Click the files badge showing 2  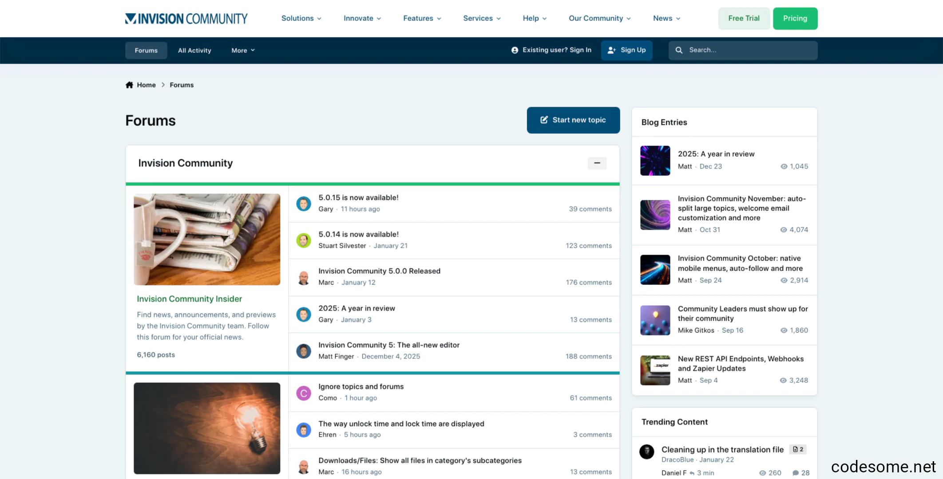798,449
